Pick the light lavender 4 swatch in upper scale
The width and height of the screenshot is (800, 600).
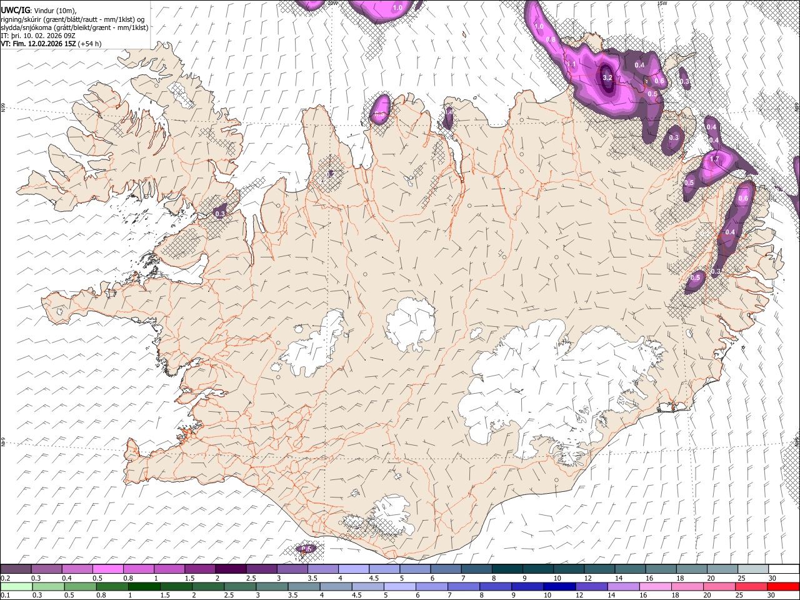coord(354,569)
